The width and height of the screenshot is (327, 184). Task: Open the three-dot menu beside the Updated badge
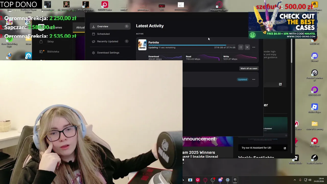coord(254,79)
